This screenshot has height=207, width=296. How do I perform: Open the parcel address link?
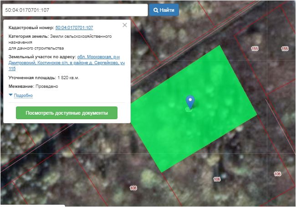(x=64, y=62)
